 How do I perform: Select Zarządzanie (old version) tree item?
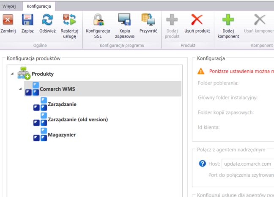pyautogui.click(x=78, y=120)
